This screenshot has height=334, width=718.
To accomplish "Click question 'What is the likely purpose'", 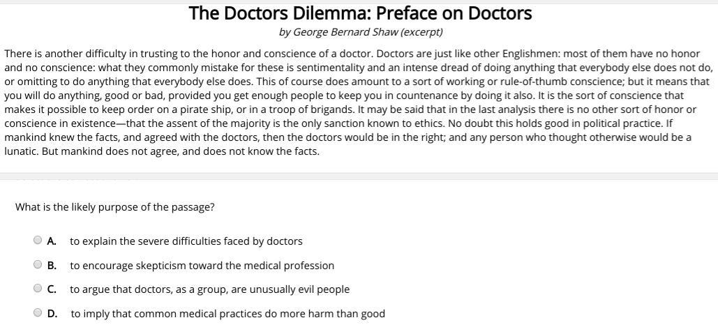I will pos(115,207).
